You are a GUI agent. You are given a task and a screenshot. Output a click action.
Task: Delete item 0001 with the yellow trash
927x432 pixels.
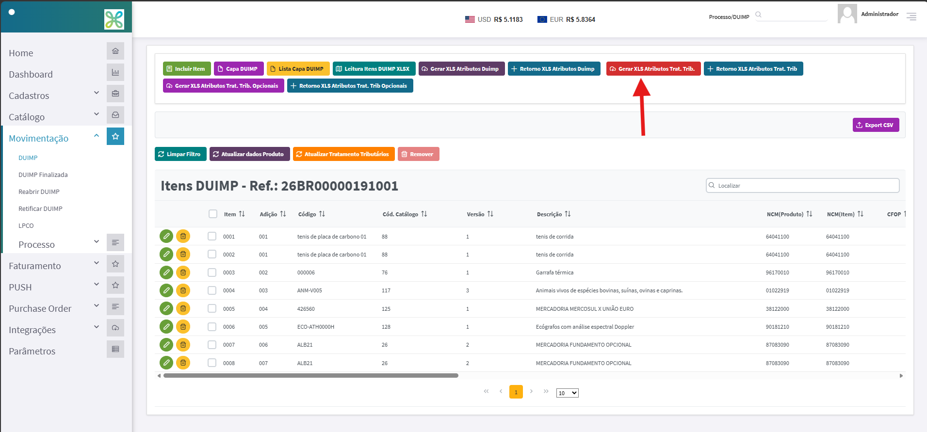183,236
